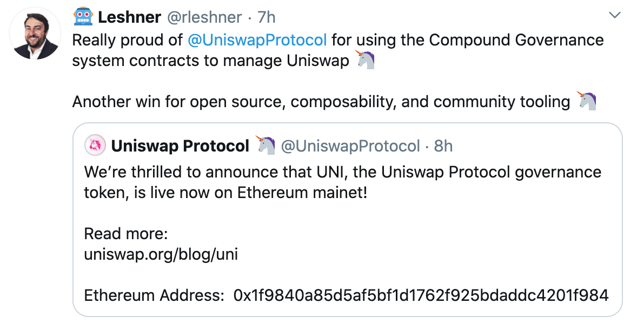Screen dimensions: 637x329
Task: Click the unicorn emoji after 'manage Uniswap'
Action: point(365,60)
